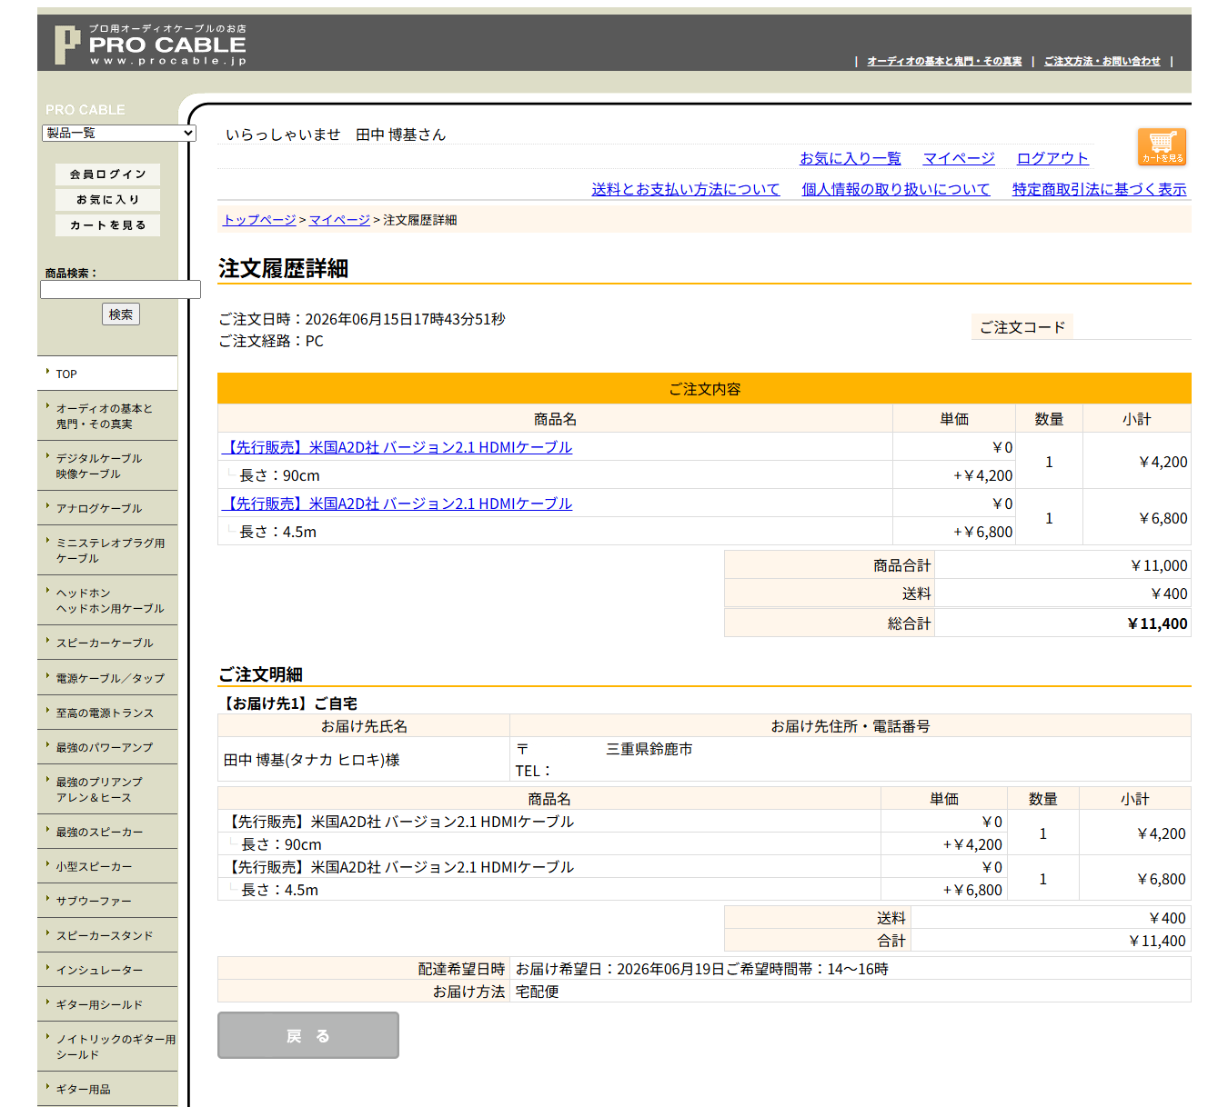Open ミニステレオプラグ用ケーブル category
Viewport: 1228px width, 1107px height.
click(107, 551)
